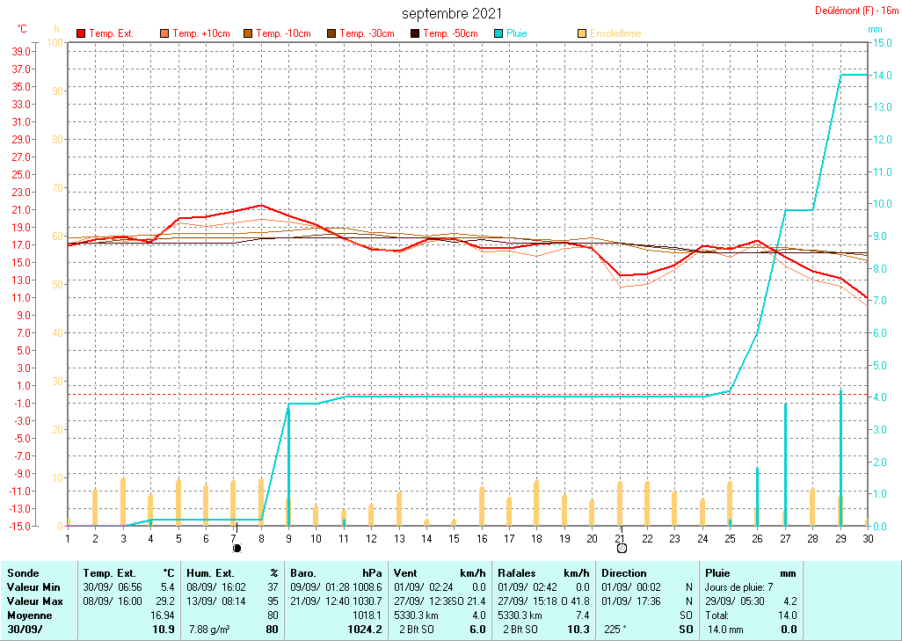Click the Direction column header
The image size is (902, 641).
pyautogui.click(x=624, y=572)
